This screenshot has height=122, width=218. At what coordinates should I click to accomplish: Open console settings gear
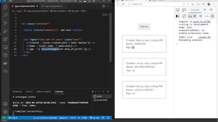tap(212, 16)
